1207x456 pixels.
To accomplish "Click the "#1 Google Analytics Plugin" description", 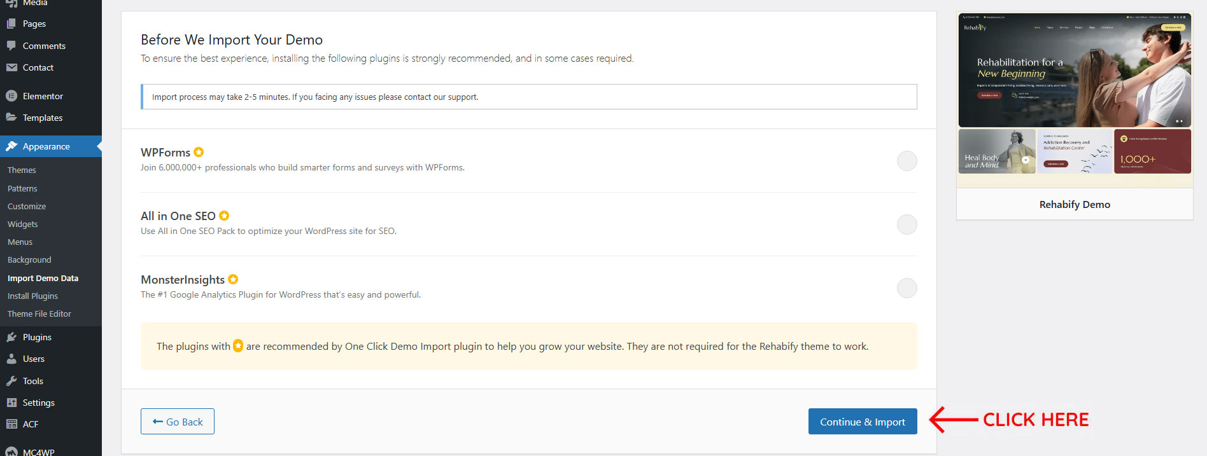I will tap(281, 294).
